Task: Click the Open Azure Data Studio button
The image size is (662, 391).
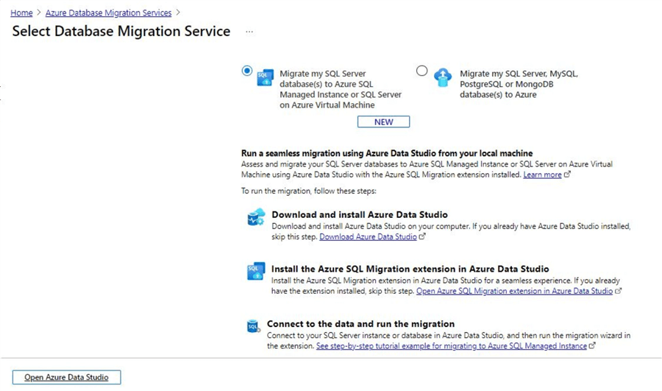Action: tap(67, 377)
